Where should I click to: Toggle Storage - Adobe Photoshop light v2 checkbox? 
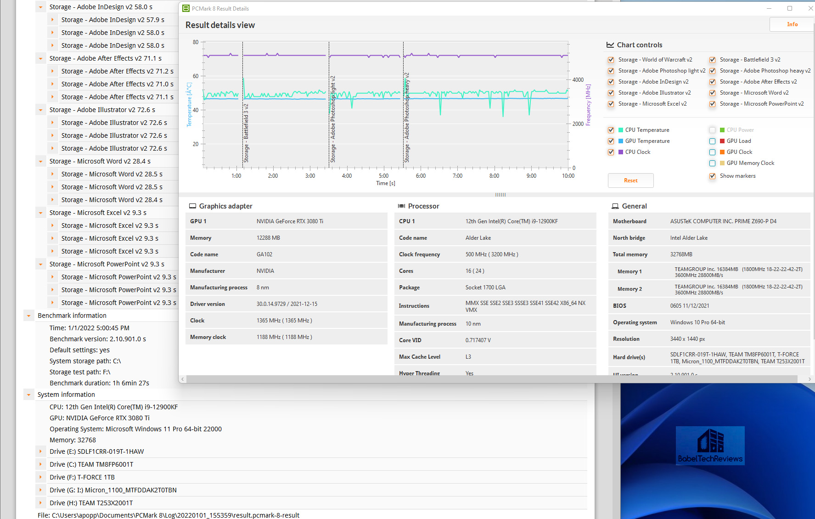(611, 71)
